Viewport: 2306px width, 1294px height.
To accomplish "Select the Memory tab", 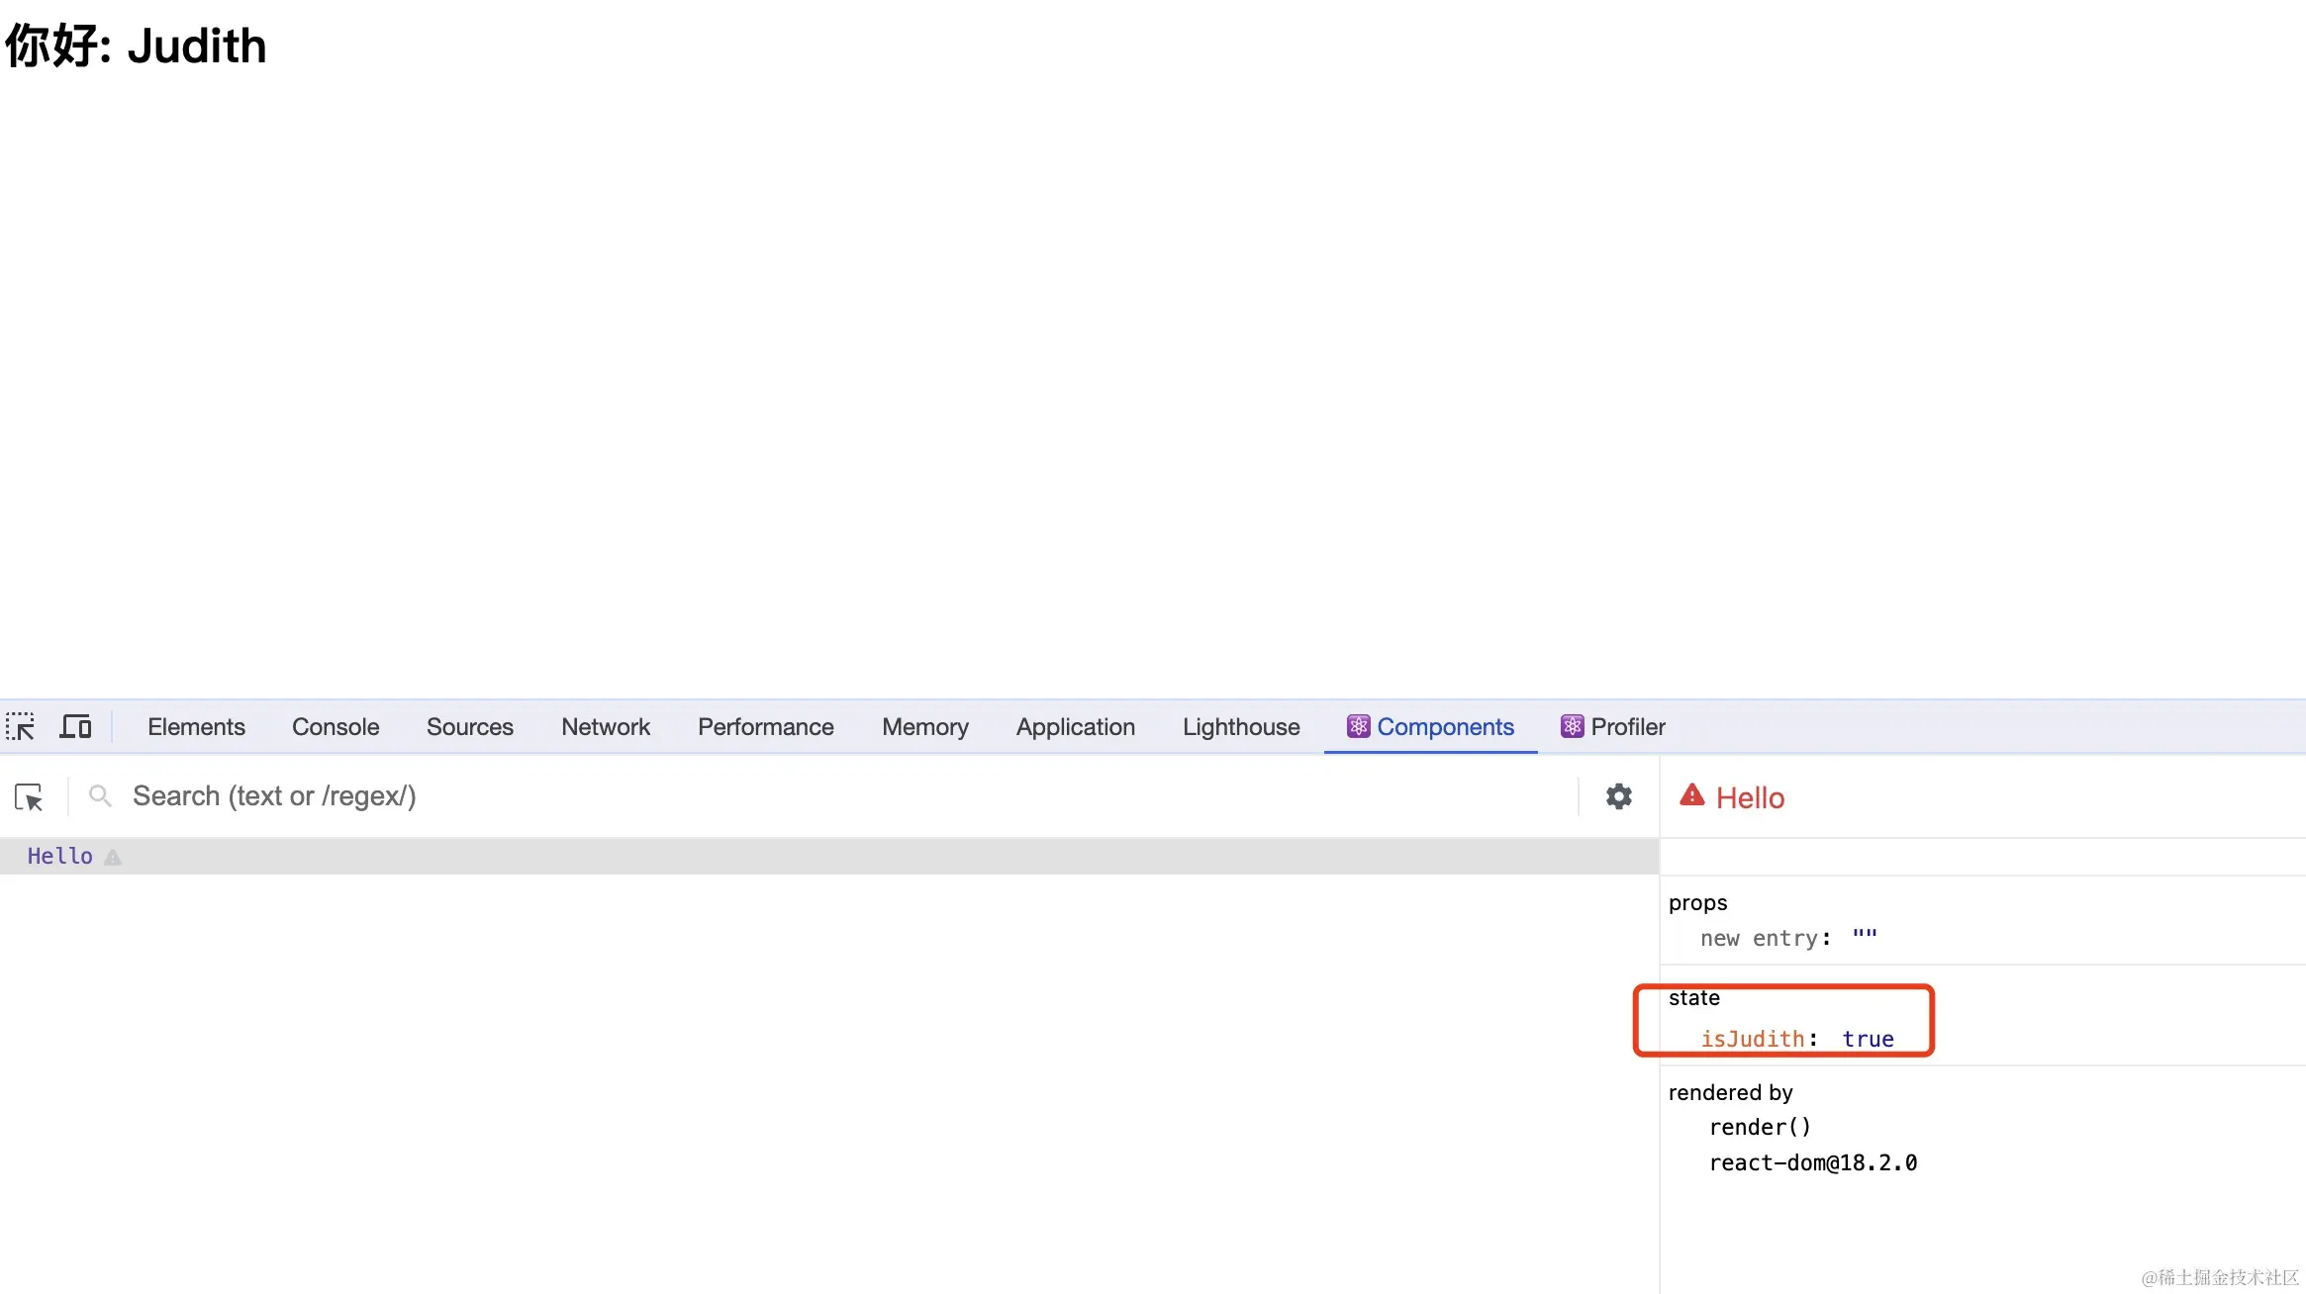I will click(x=925, y=727).
